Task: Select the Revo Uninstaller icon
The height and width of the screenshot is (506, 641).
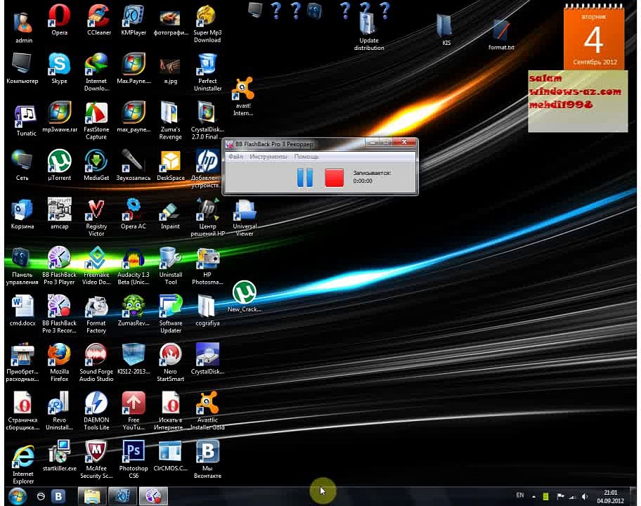Action: [x=59, y=410]
